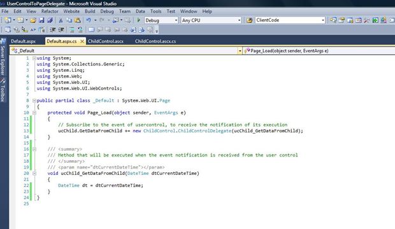Open the Add New Item dropdown arrow
This screenshot has height=229, width=395.
27,20
